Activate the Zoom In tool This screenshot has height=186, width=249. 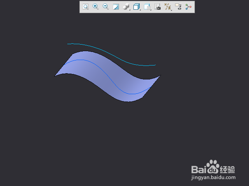96,7
